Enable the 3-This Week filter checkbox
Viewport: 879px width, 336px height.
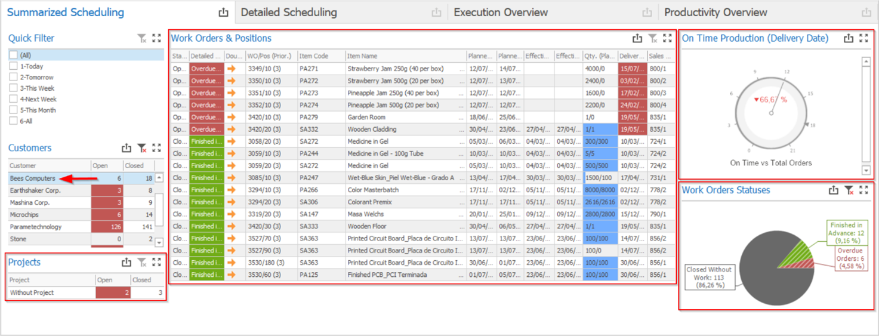pos(13,88)
